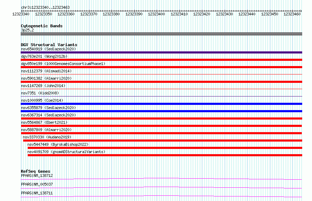Open variant nsv4091709 (gnomADStructuralVariants) label

(x=66, y=152)
